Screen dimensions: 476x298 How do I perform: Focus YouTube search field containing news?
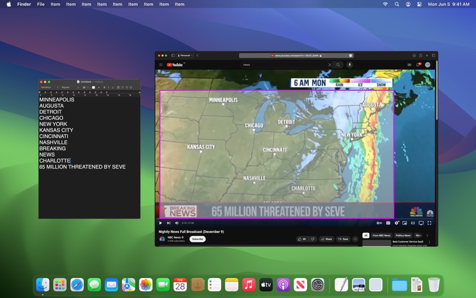click(x=286, y=65)
